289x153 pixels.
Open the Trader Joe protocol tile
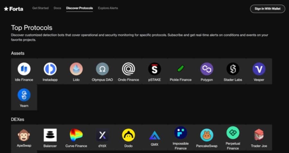coord(259,138)
